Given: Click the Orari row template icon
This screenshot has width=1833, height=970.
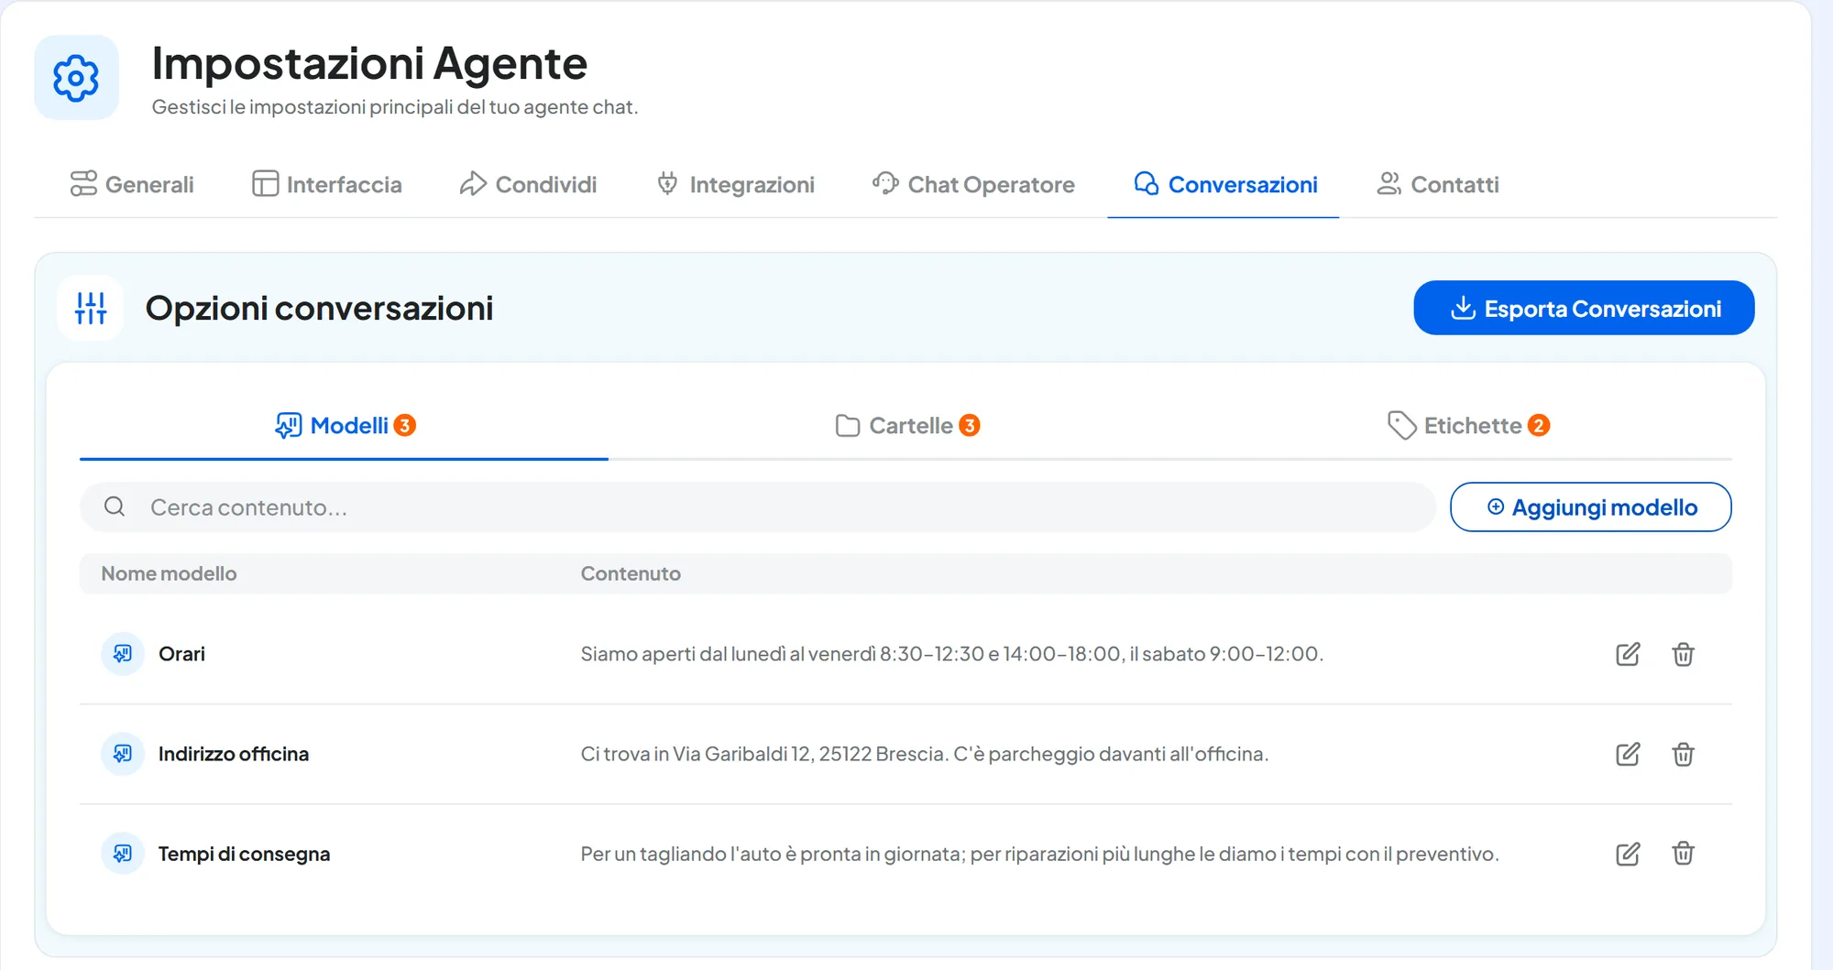Looking at the screenshot, I should pyautogui.click(x=123, y=654).
